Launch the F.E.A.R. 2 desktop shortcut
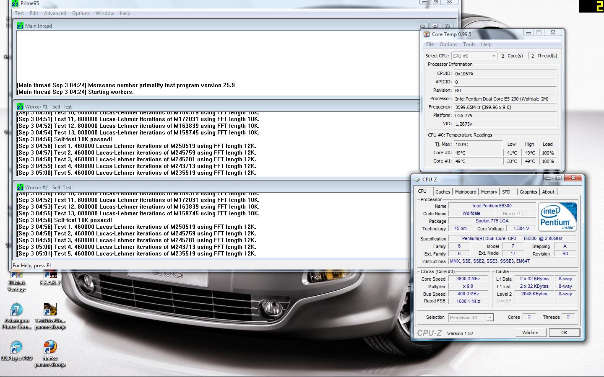This screenshot has width=604, height=377. [x=50, y=278]
